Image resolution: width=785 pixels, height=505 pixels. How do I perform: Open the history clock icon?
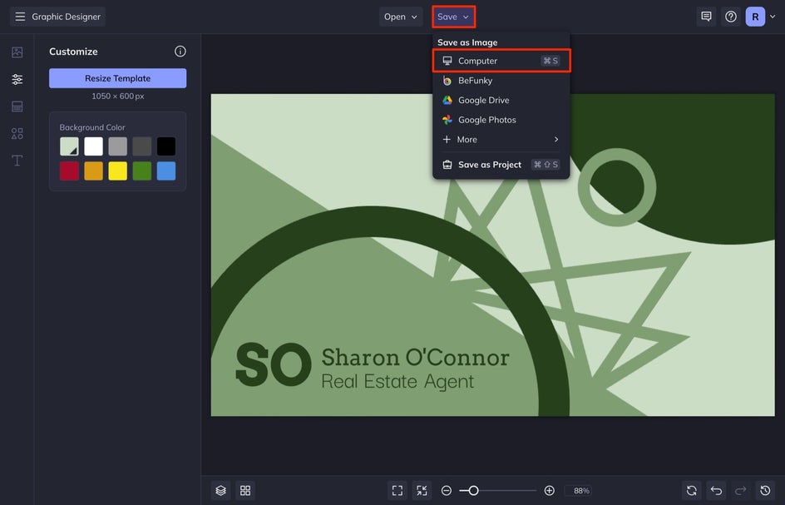coord(766,491)
